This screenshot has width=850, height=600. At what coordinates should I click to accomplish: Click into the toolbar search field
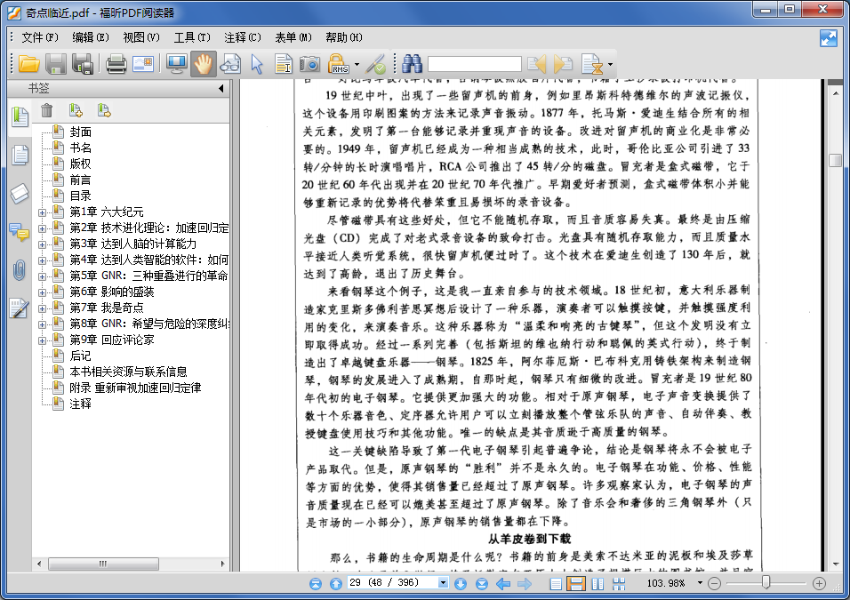coord(474,65)
